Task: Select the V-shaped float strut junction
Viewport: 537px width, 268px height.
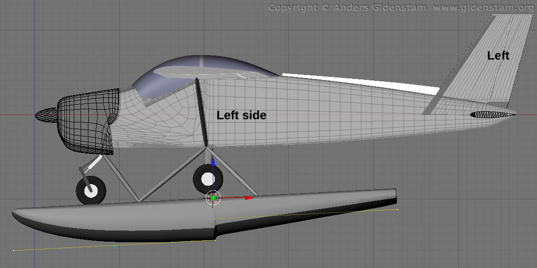Action: (x=140, y=199)
